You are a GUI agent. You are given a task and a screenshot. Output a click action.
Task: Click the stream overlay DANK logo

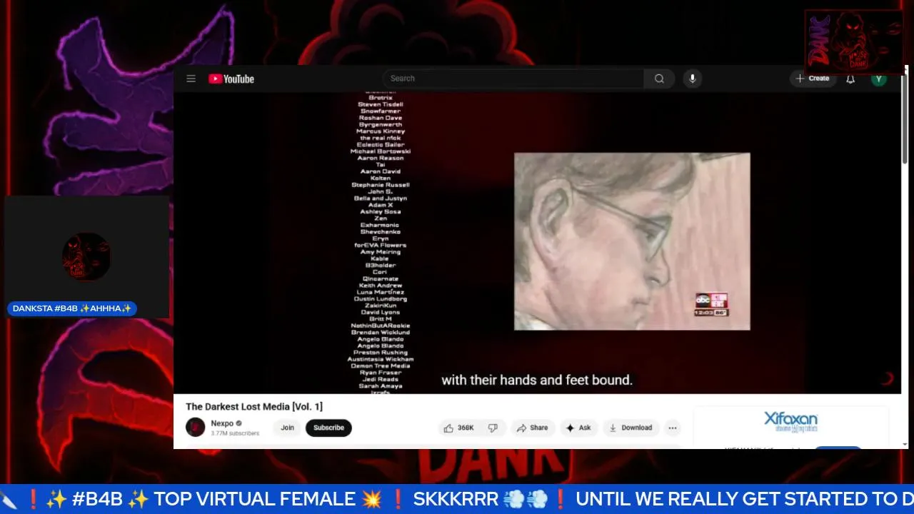(854, 41)
